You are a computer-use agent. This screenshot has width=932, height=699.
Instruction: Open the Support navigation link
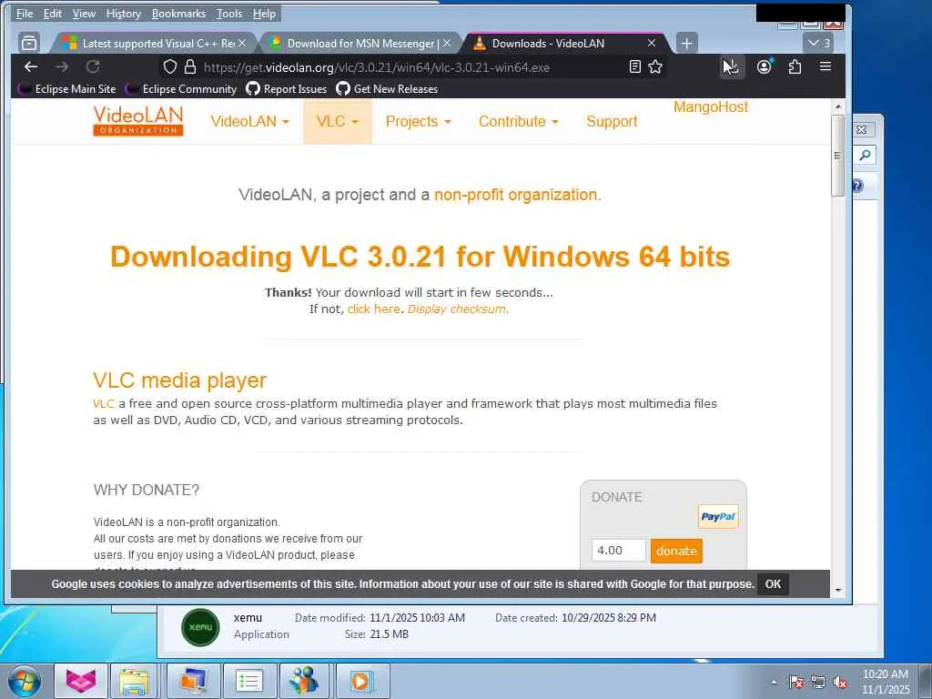pos(612,121)
